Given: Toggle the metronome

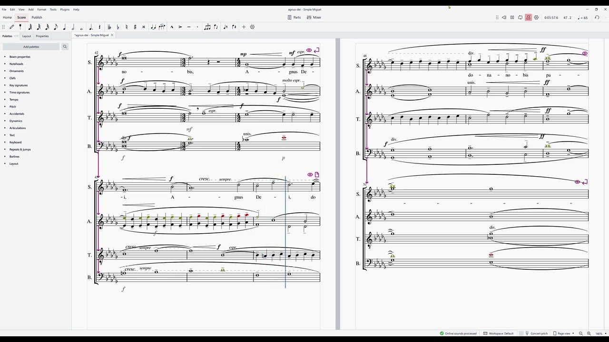Looking at the screenshot, I should pos(528,18).
